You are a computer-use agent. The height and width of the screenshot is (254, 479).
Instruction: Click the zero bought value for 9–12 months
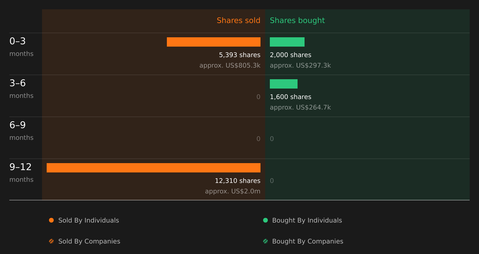click(272, 181)
